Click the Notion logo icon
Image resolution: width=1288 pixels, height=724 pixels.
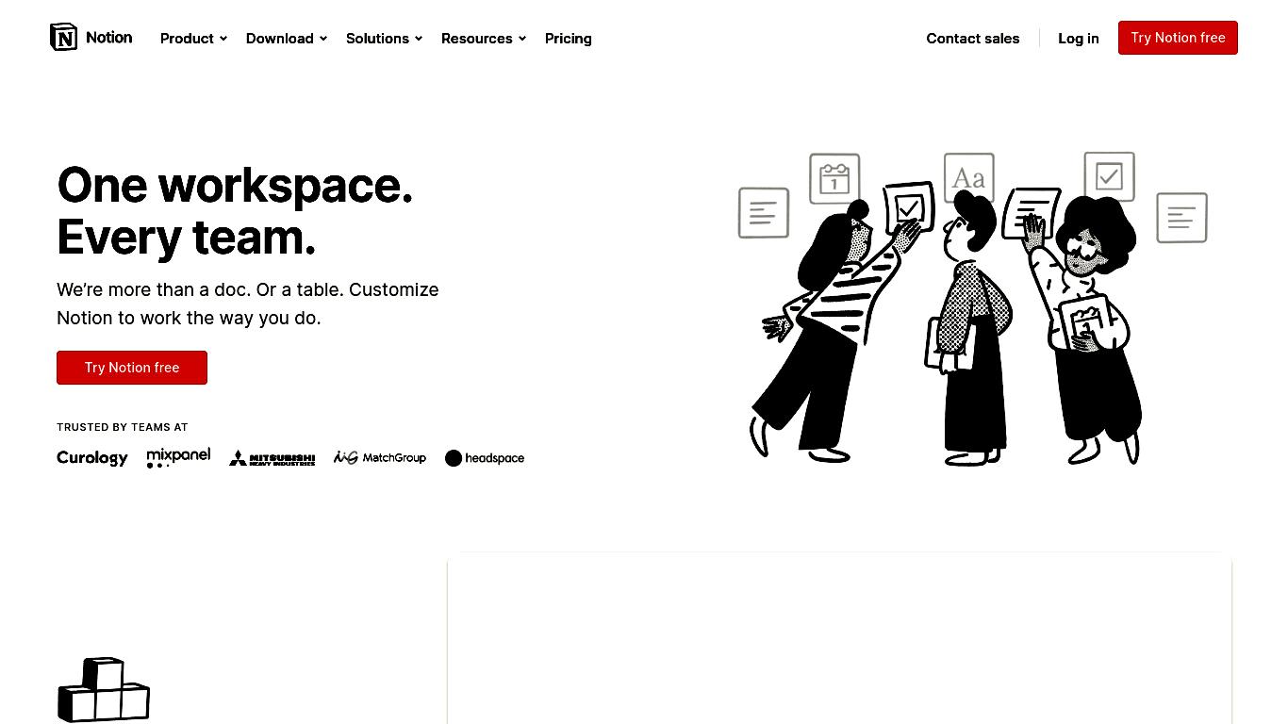coord(63,37)
